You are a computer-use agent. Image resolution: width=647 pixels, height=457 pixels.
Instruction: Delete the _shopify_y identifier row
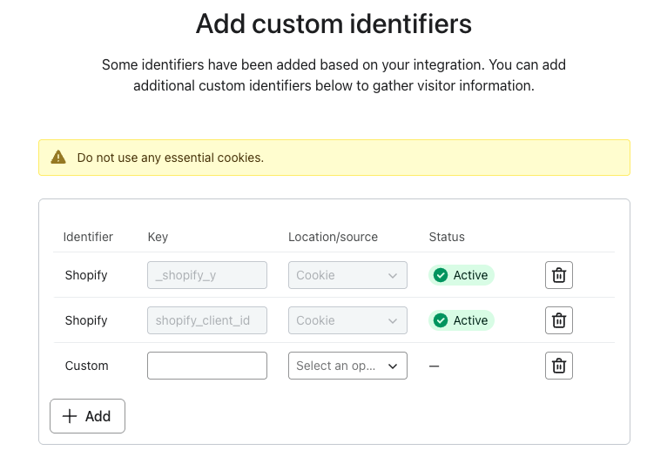(559, 275)
